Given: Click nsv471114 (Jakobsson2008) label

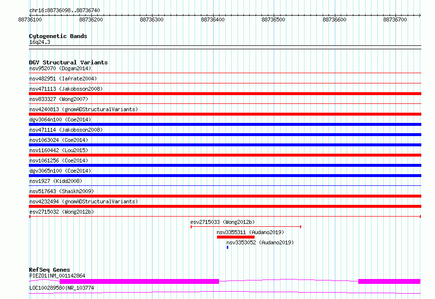Looking at the screenshot, I should tap(66, 130).
